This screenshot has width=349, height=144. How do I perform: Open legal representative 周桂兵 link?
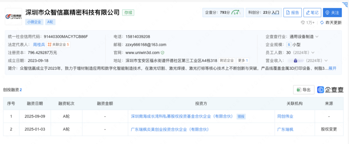tap(39, 45)
